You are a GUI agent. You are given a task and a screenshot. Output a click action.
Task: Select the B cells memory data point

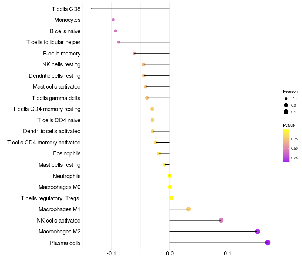pos(134,53)
